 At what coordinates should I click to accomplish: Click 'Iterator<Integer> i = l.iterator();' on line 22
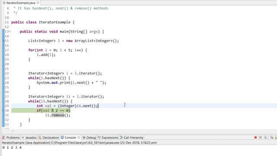tap(65, 73)
